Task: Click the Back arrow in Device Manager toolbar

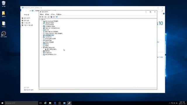Action: click(40, 17)
